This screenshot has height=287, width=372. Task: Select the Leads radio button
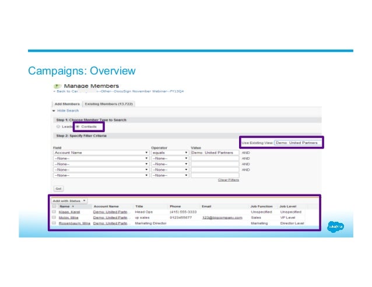click(58, 126)
